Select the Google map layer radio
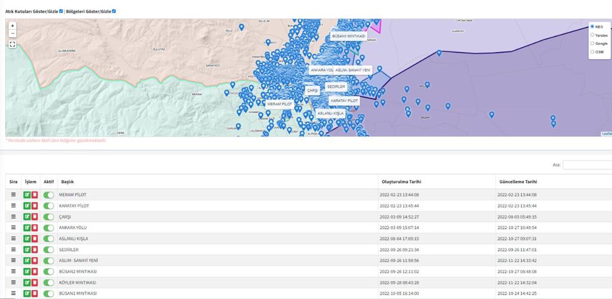This screenshot has height=299, width=612. (x=592, y=44)
